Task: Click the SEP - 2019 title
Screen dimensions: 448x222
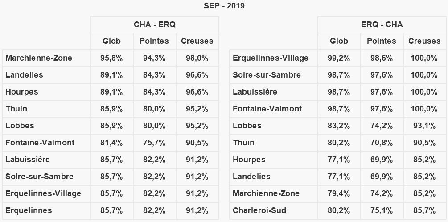Action: tap(224, 6)
